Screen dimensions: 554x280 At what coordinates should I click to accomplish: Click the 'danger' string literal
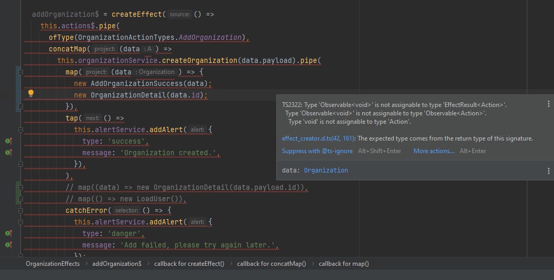(124, 233)
